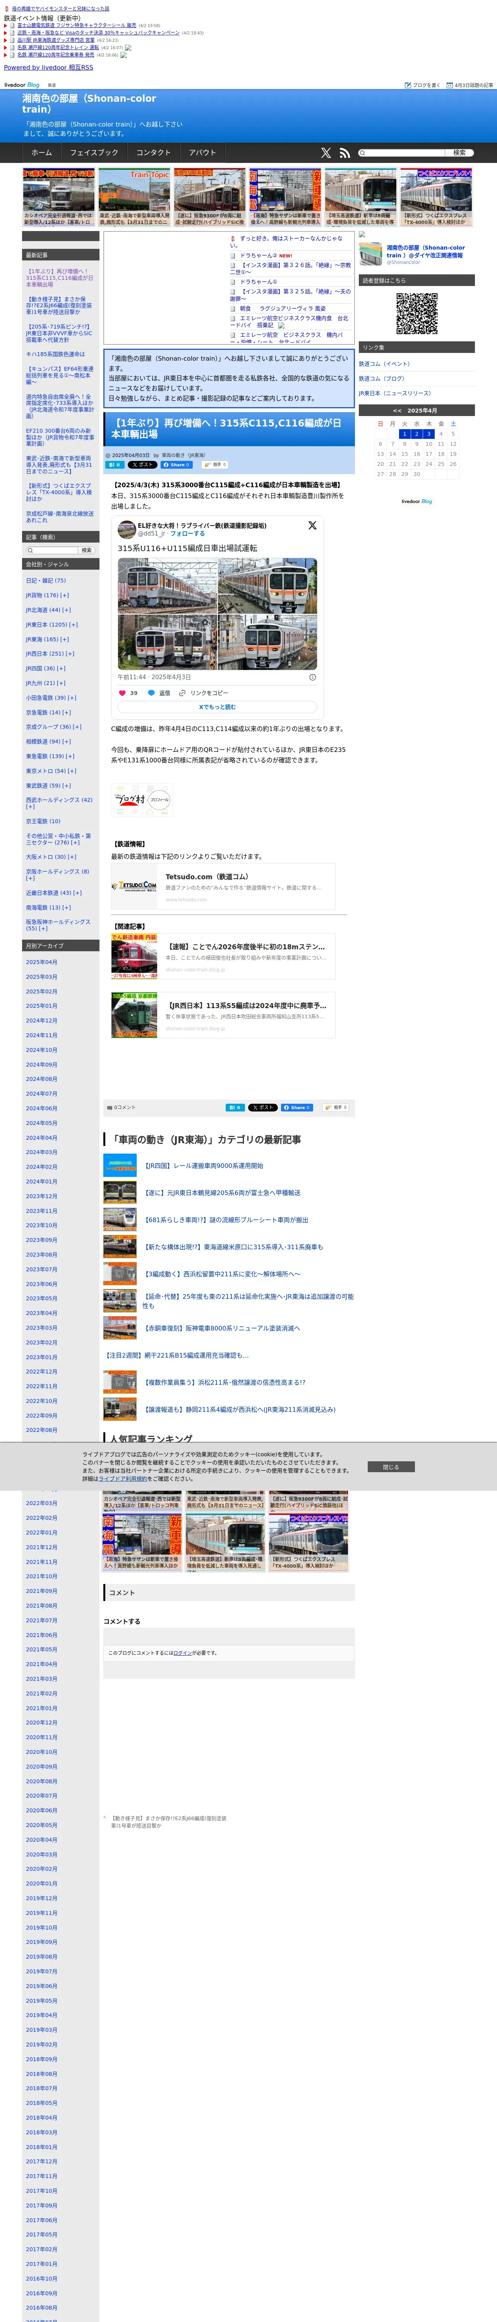Click the X ポスト button under the article title
Viewport: 497px width, 2322px height.
coord(142,465)
